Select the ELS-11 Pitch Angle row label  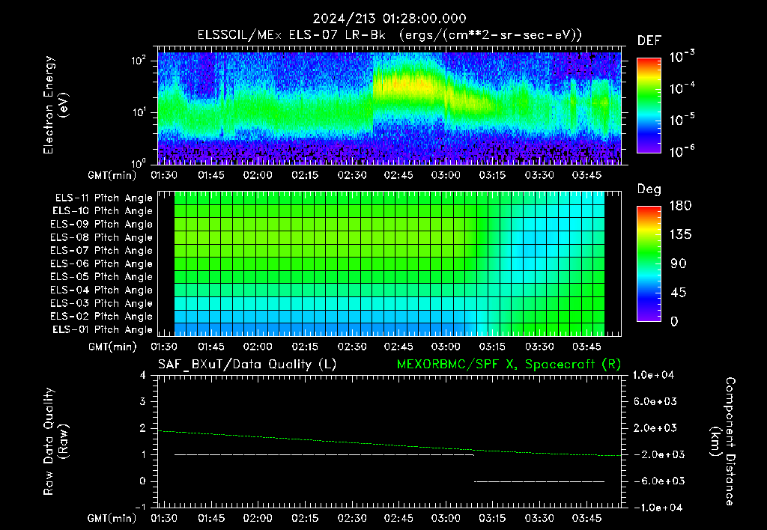(103, 198)
